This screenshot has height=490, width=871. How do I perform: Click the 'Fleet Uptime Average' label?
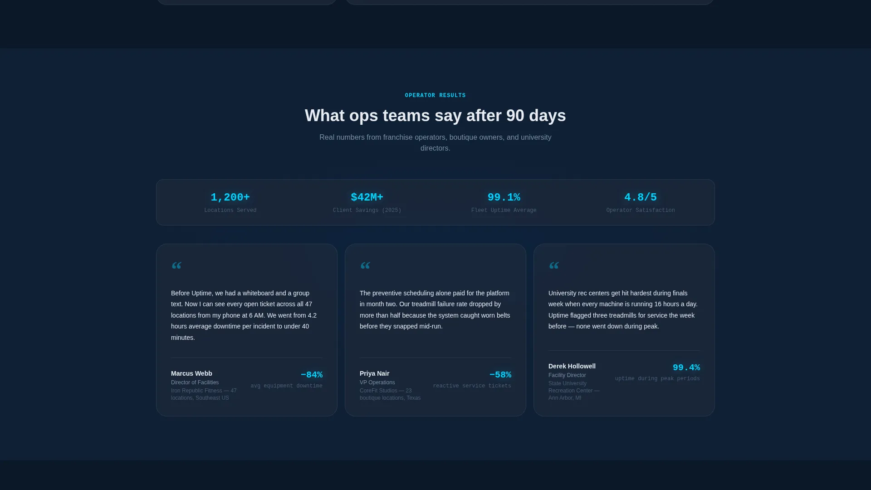click(504, 211)
